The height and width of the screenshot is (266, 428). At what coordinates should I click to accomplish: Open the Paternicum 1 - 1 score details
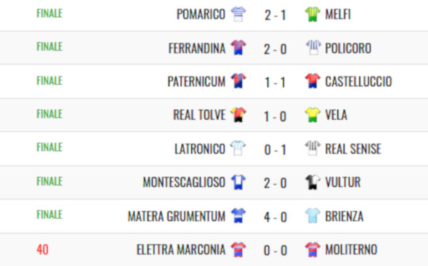(x=275, y=82)
